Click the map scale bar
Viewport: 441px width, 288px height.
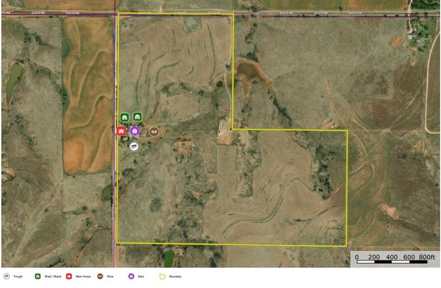coord(392,262)
